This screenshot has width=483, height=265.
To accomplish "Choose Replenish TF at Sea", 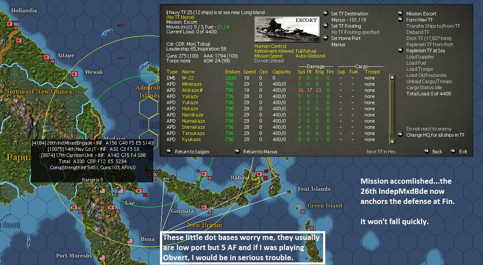I will 425,51.
